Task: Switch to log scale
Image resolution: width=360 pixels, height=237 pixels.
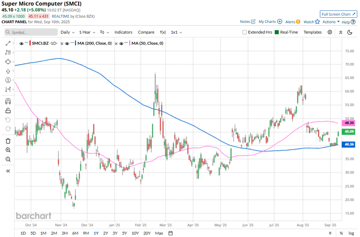Action: [351, 233]
